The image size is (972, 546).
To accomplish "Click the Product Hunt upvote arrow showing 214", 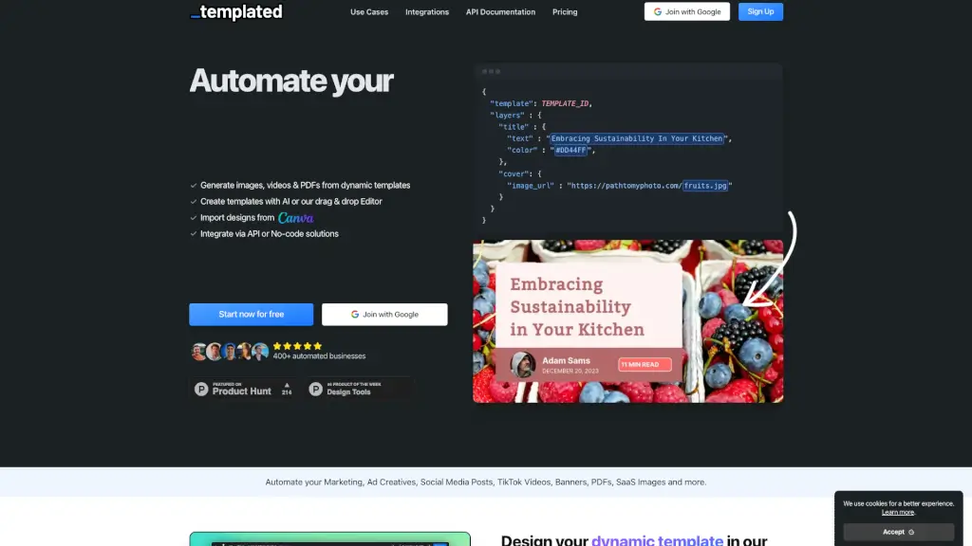I will tap(287, 387).
